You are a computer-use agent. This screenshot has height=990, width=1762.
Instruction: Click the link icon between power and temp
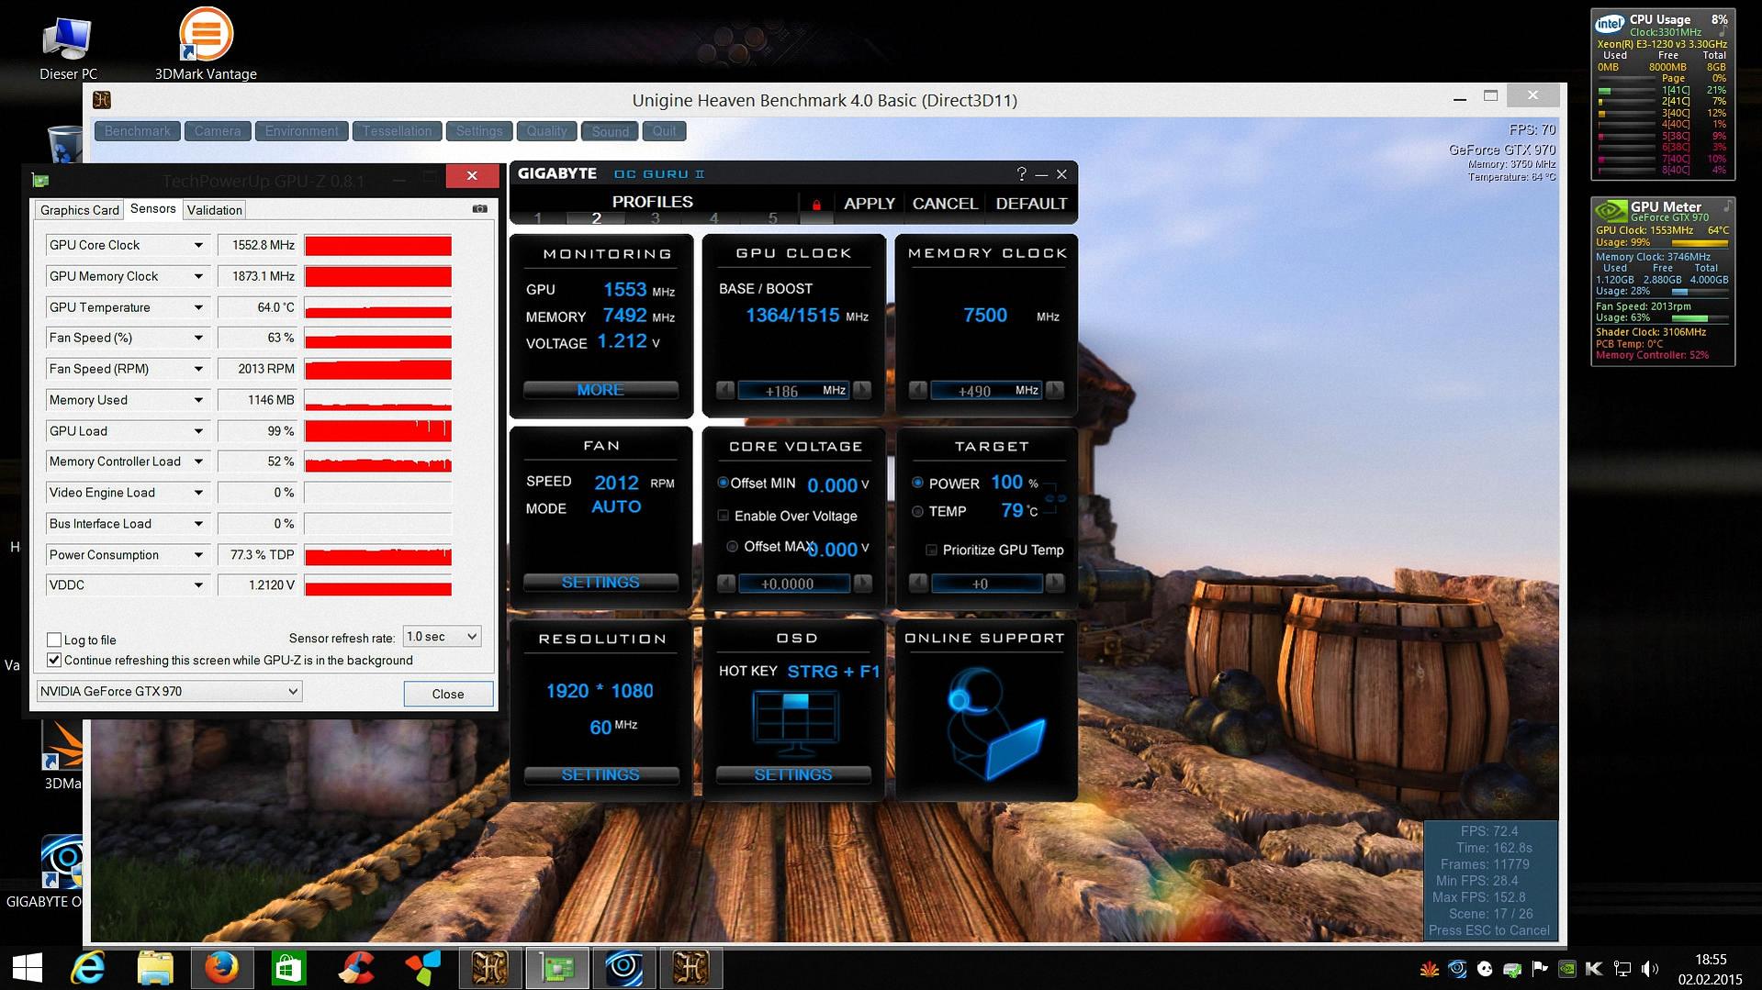(x=1055, y=498)
